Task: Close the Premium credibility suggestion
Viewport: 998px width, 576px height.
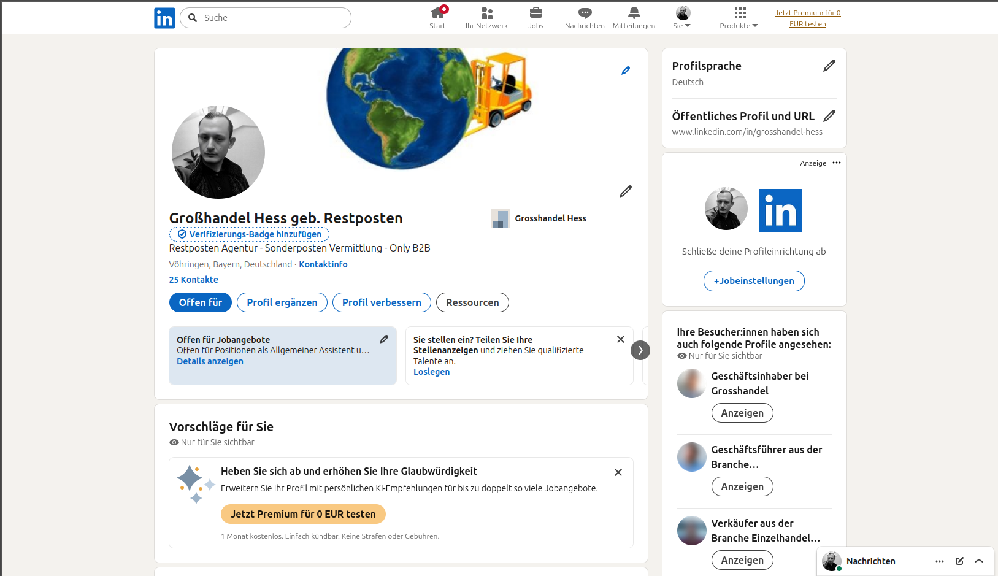Action: pyautogui.click(x=618, y=472)
